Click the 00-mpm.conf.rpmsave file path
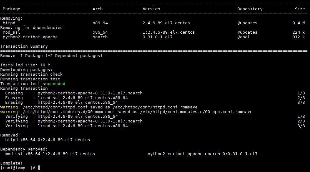 point(196,112)
